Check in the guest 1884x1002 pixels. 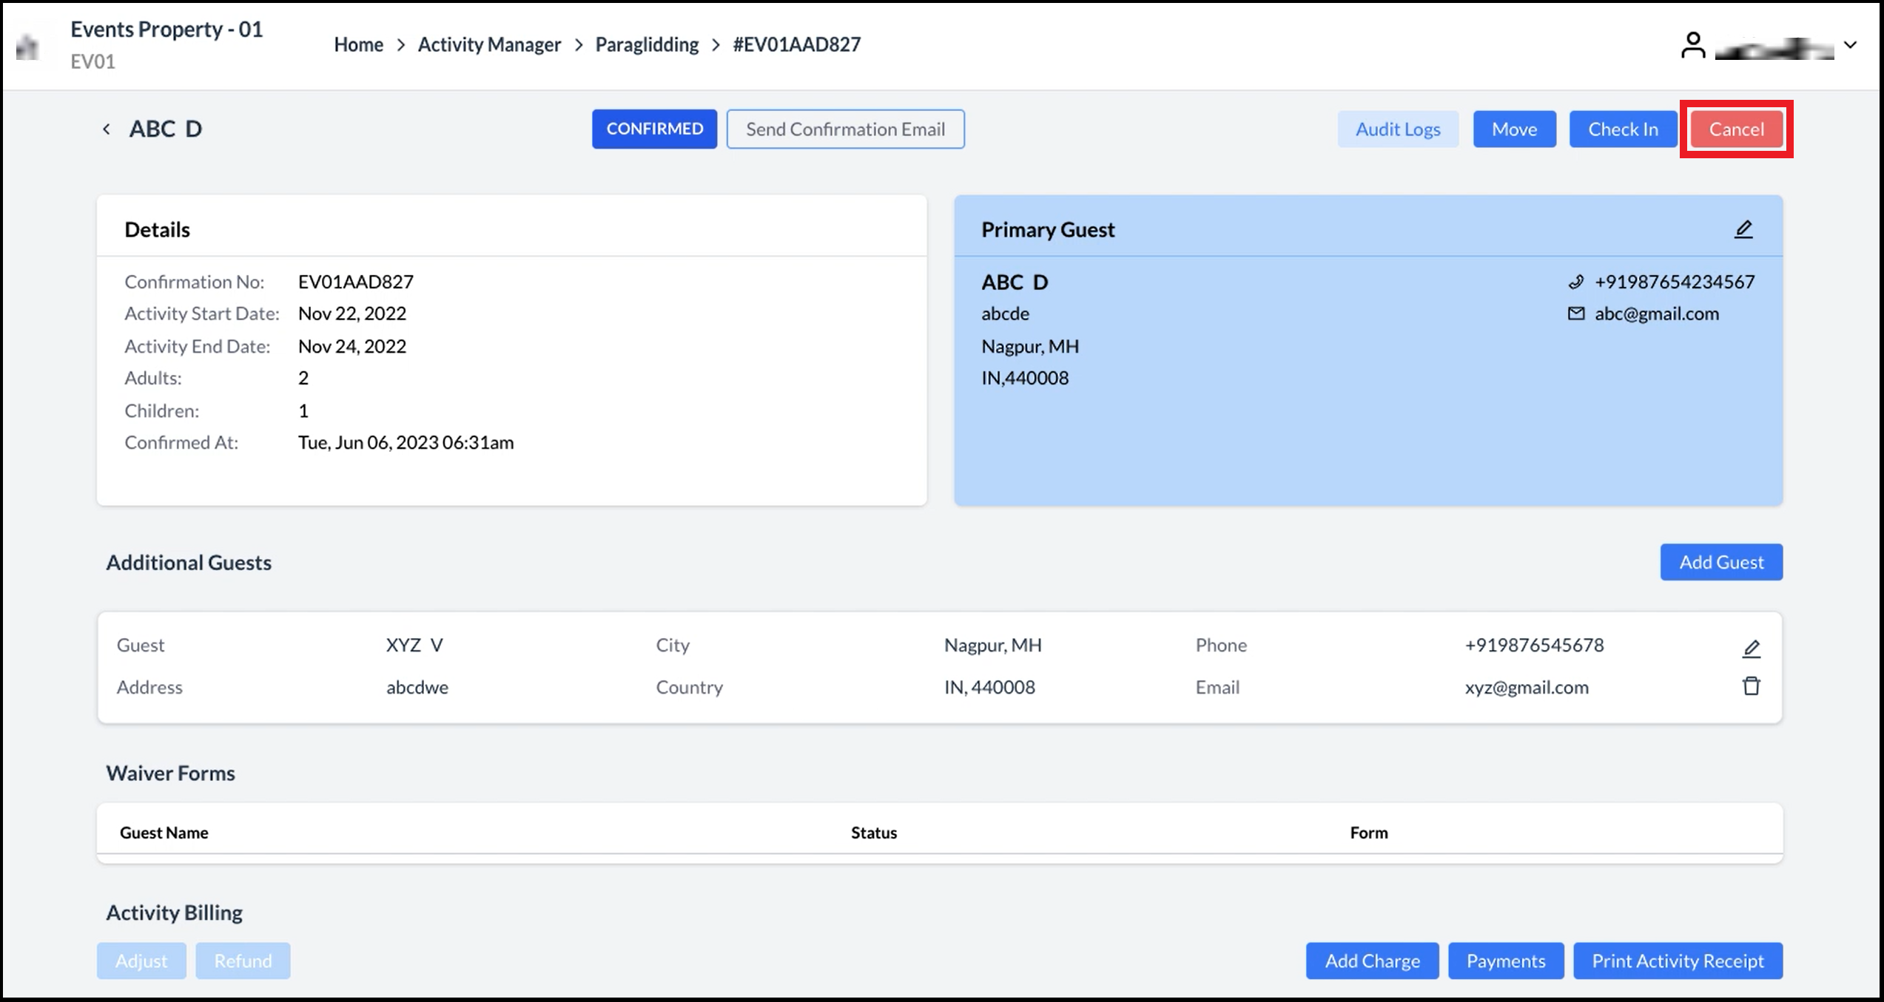point(1622,129)
